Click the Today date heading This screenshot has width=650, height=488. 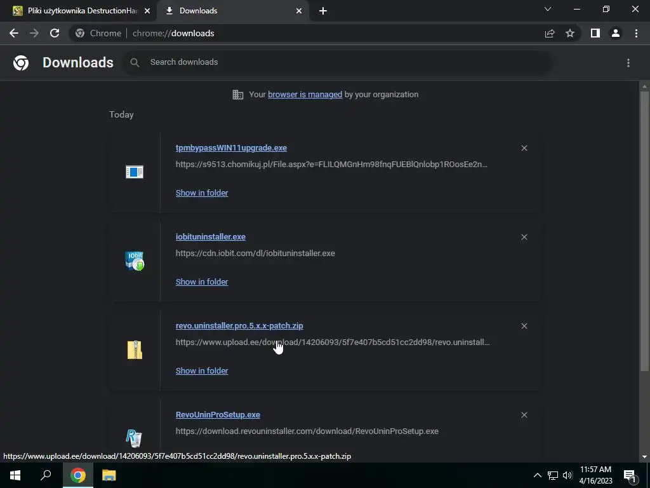121,114
